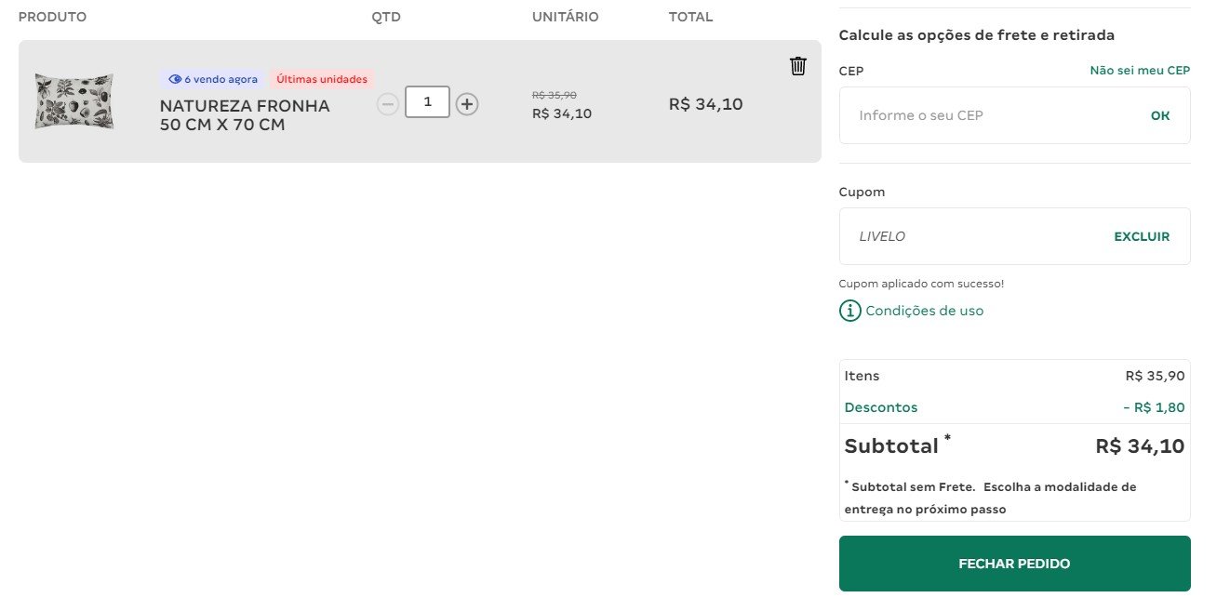Open the Não sei meu CEP link

click(1140, 71)
